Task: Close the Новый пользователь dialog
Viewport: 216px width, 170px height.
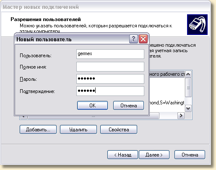Action: [x=143, y=39]
